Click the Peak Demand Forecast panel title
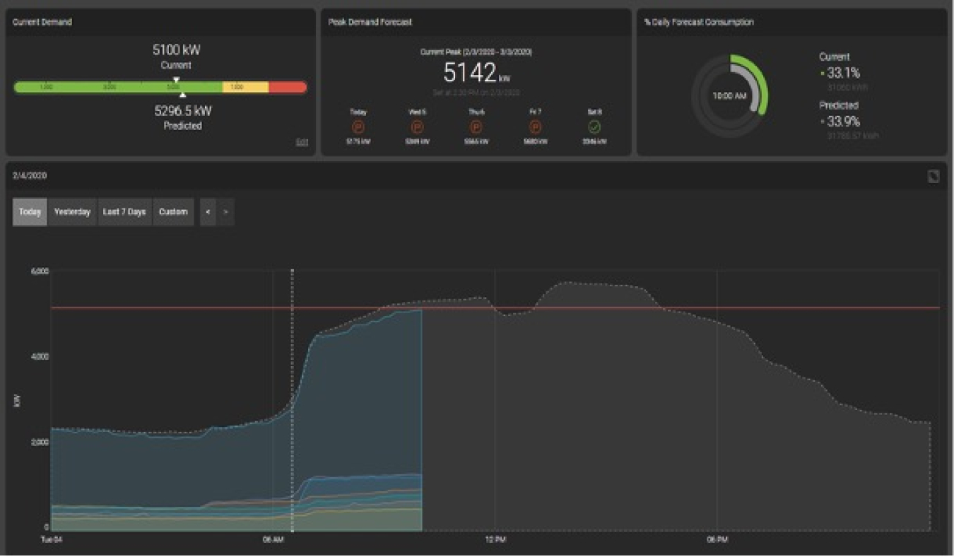Screen dimensions: 954x557 pyautogui.click(x=370, y=22)
